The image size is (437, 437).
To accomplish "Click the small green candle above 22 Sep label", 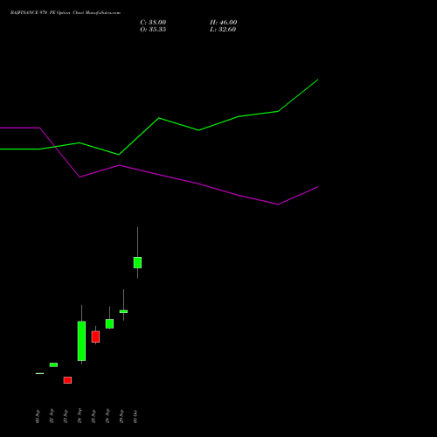I will [x=53, y=364].
